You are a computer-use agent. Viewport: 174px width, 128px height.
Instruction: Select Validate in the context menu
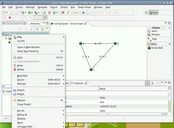click(x=38, y=119)
